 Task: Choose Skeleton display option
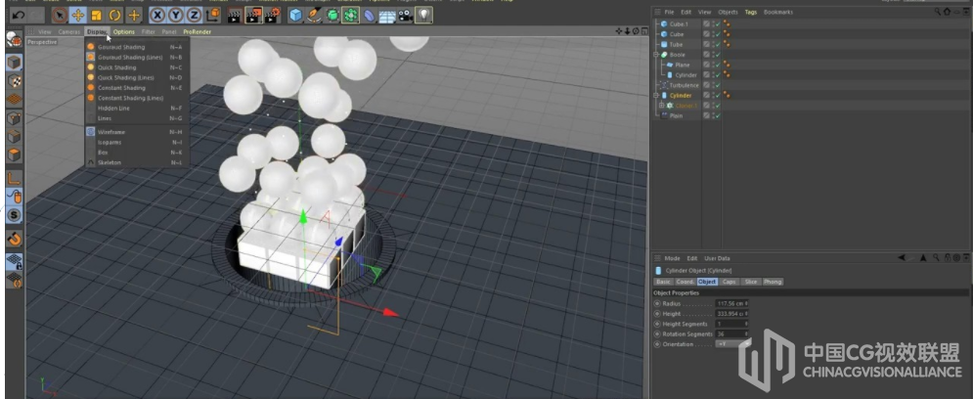pos(137,162)
